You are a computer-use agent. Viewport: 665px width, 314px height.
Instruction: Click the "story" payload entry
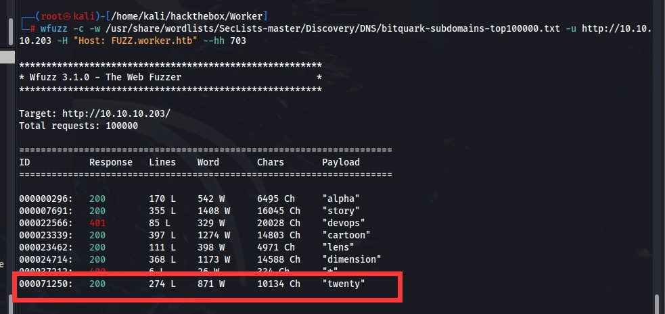pos(341,210)
